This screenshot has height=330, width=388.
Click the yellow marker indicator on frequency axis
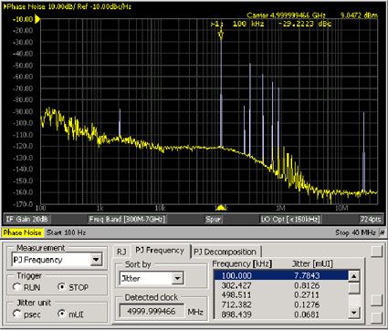(221, 208)
